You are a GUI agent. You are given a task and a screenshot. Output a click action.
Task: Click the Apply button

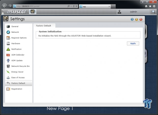(x=133, y=44)
